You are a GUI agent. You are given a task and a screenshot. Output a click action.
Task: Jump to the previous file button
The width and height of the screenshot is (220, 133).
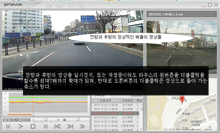tap(8, 126)
